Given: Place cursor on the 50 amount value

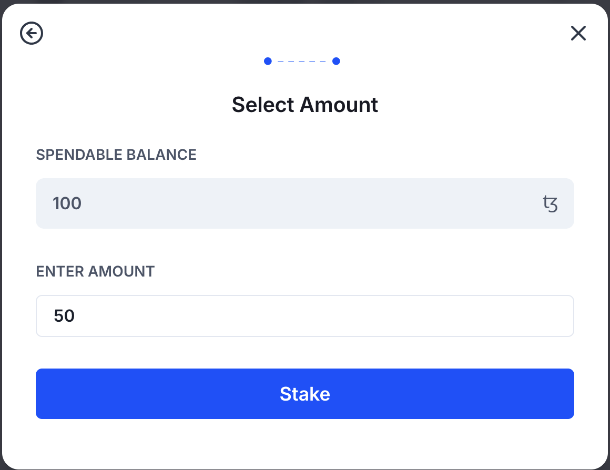Looking at the screenshot, I should pyautogui.click(x=64, y=316).
